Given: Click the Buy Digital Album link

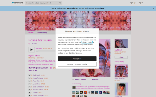Looking at the screenshot, I should 38,68.
